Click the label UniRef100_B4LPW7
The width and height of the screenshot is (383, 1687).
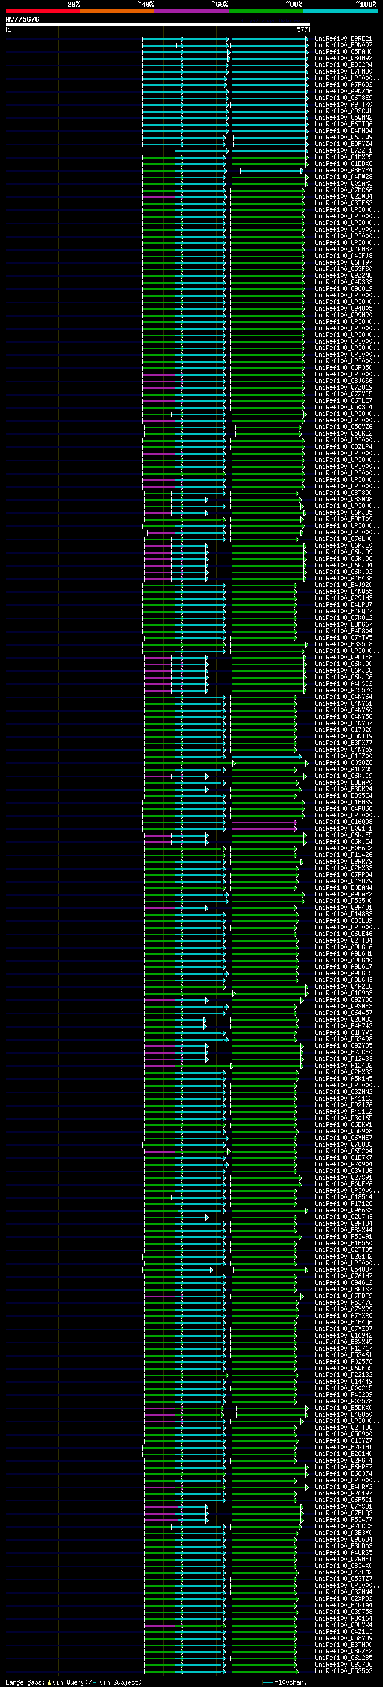pos(344,604)
